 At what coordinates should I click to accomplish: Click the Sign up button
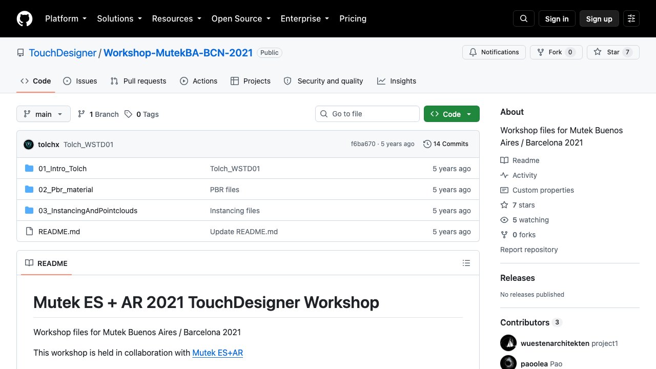click(599, 18)
